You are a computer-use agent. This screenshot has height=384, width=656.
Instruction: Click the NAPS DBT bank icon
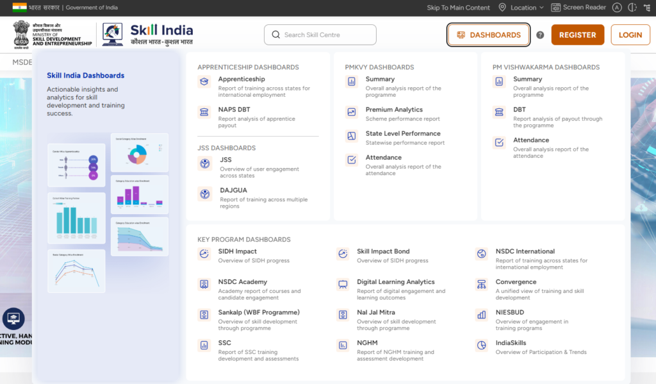(204, 112)
